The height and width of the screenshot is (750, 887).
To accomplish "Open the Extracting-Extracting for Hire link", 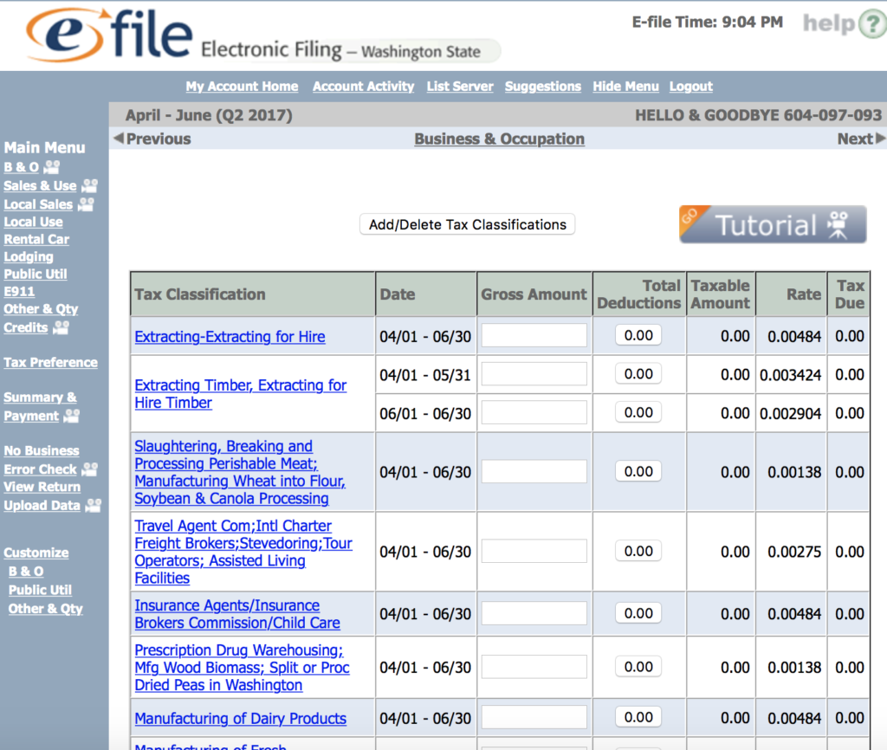I will pyautogui.click(x=230, y=337).
